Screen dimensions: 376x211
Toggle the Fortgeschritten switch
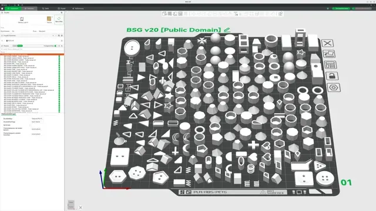pyautogui.click(x=56, y=46)
